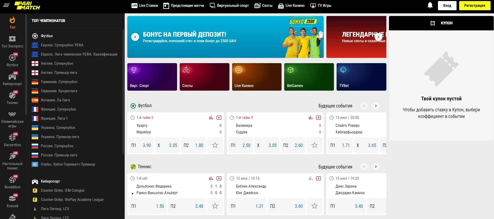Open statistics icon for Урарту–Марибор match
The height and width of the screenshot is (219, 494).
pyautogui.click(x=211, y=118)
